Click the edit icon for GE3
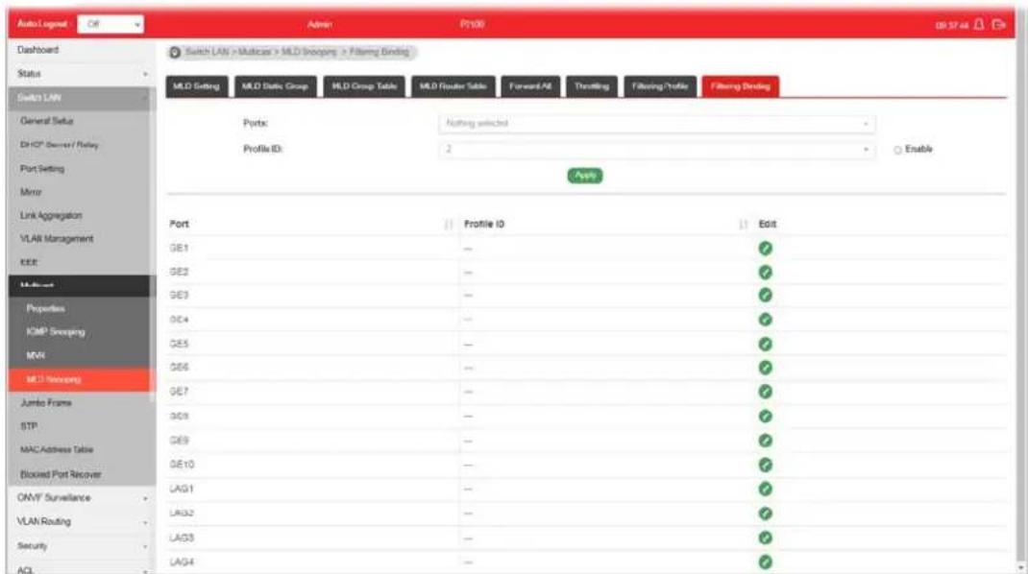This screenshot has width=1028, height=574. tap(765, 296)
